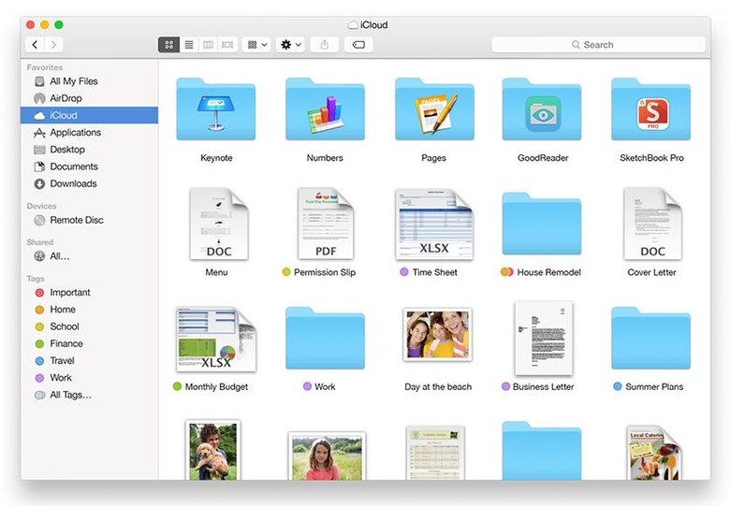Click the Edit Tags toolbar button

click(358, 45)
